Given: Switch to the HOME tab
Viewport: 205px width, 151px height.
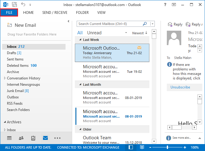Looking at the screenshot, I should [x=28, y=13].
